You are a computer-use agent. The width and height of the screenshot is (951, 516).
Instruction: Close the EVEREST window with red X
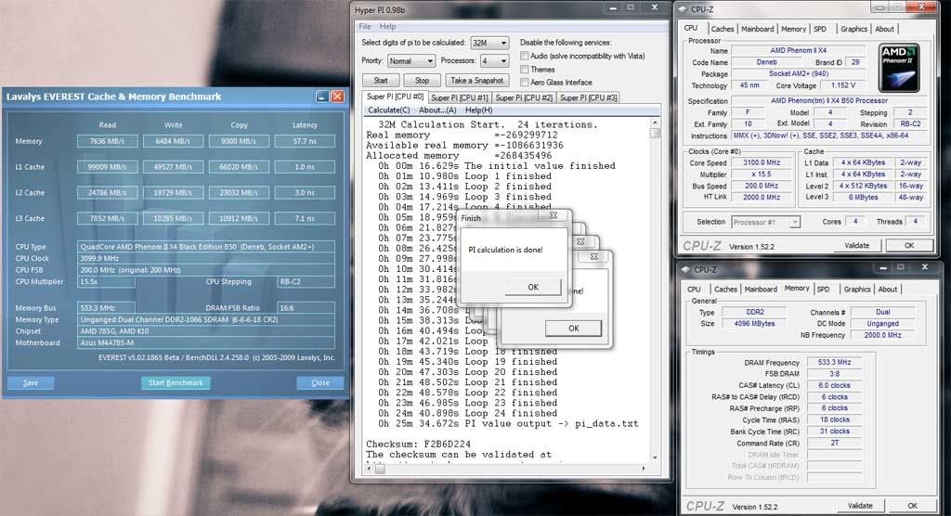[337, 97]
